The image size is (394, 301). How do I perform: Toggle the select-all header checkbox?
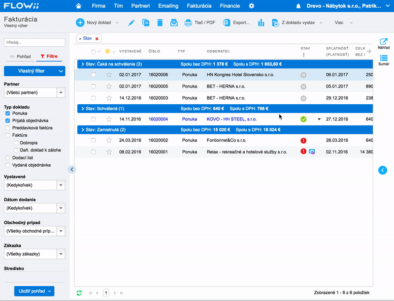tap(93, 52)
